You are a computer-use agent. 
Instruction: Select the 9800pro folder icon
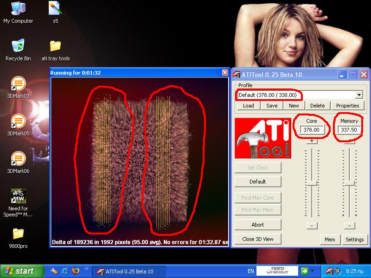click(x=18, y=238)
